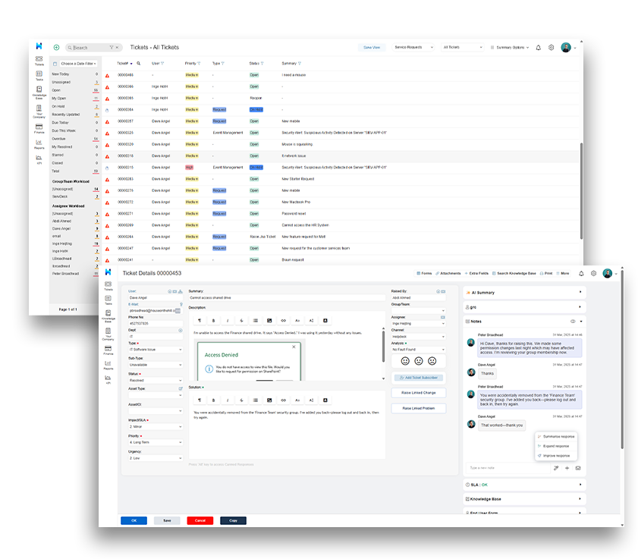The width and height of the screenshot is (638, 559).
Task: Open the Service Requests dropdown
Action: coord(413,48)
